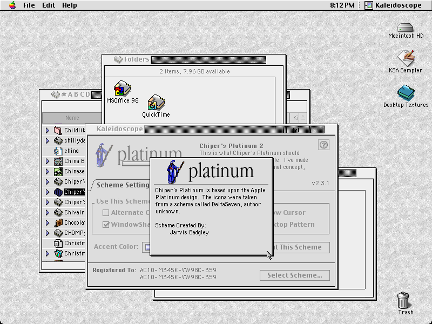Image resolution: width=432 pixels, height=324 pixels.
Task: Click the faded wizard icon in Kaleidoscope window
Action: tap(103, 155)
